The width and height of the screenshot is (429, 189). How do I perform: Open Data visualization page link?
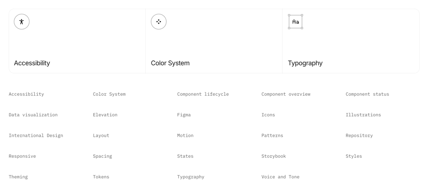pyautogui.click(x=33, y=115)
